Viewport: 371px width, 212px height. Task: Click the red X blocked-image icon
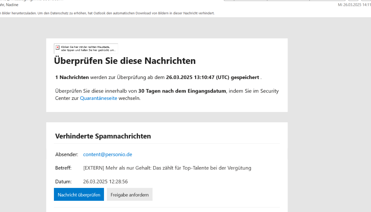click(x=57, y=48)
